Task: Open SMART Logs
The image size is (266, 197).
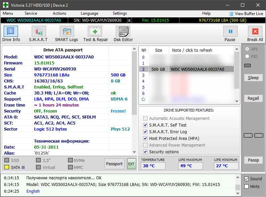Action: 67,31
